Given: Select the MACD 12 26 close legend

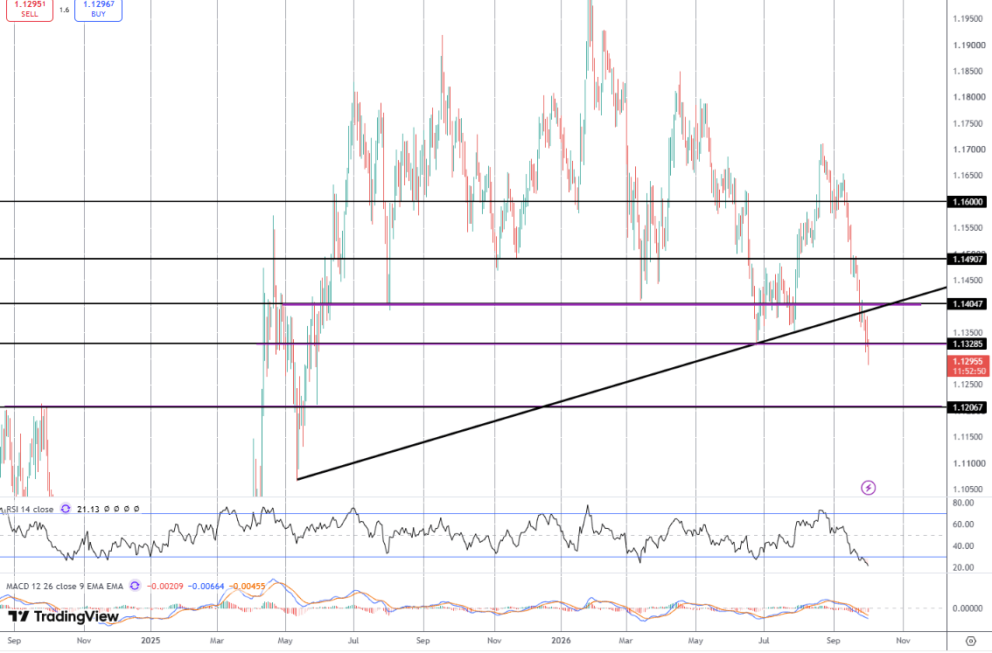Looking at the screenshot, I should pos(65,586).
